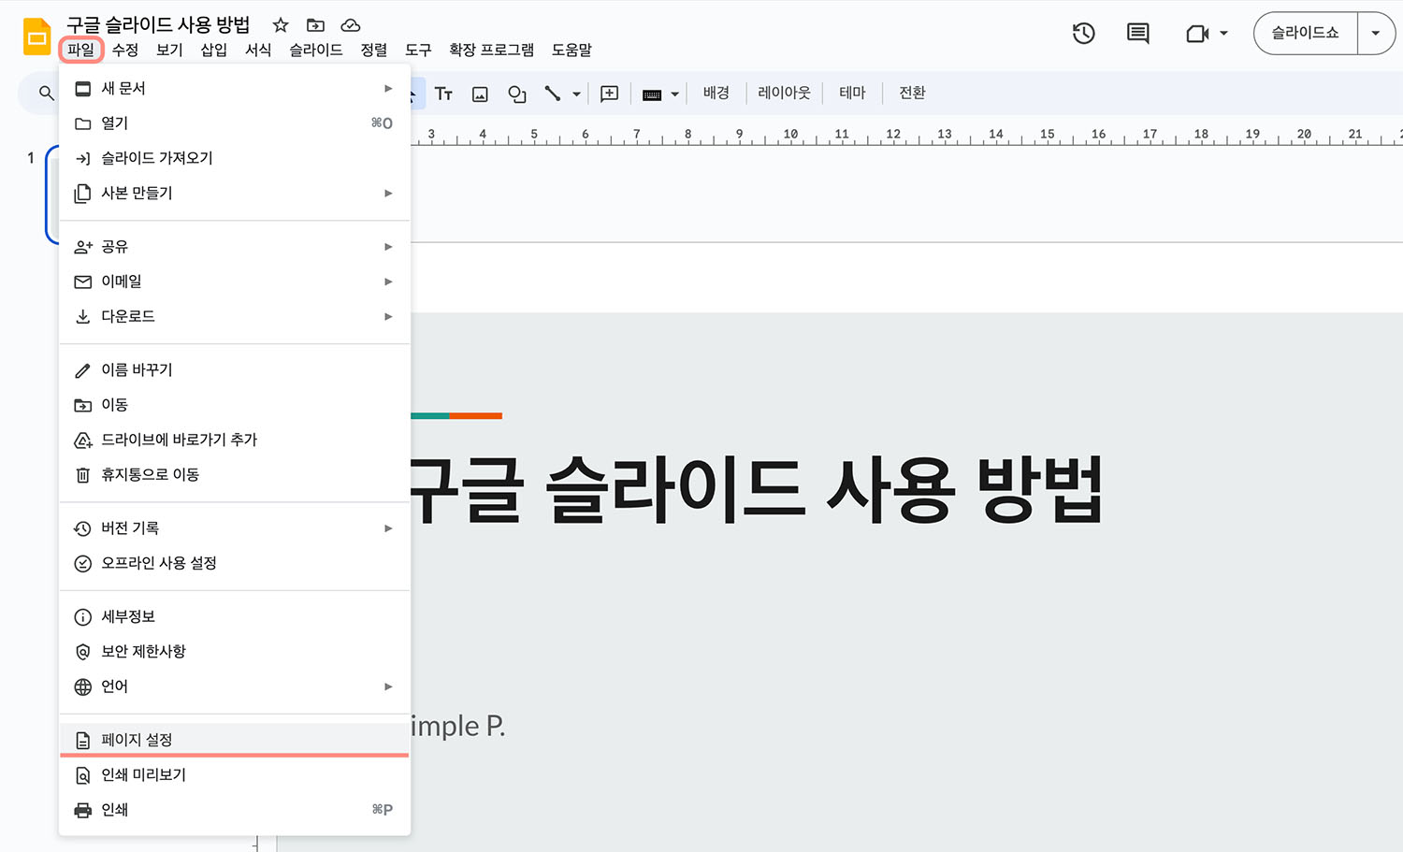Select 이름 바꾸기 to rename

point(235,369)
